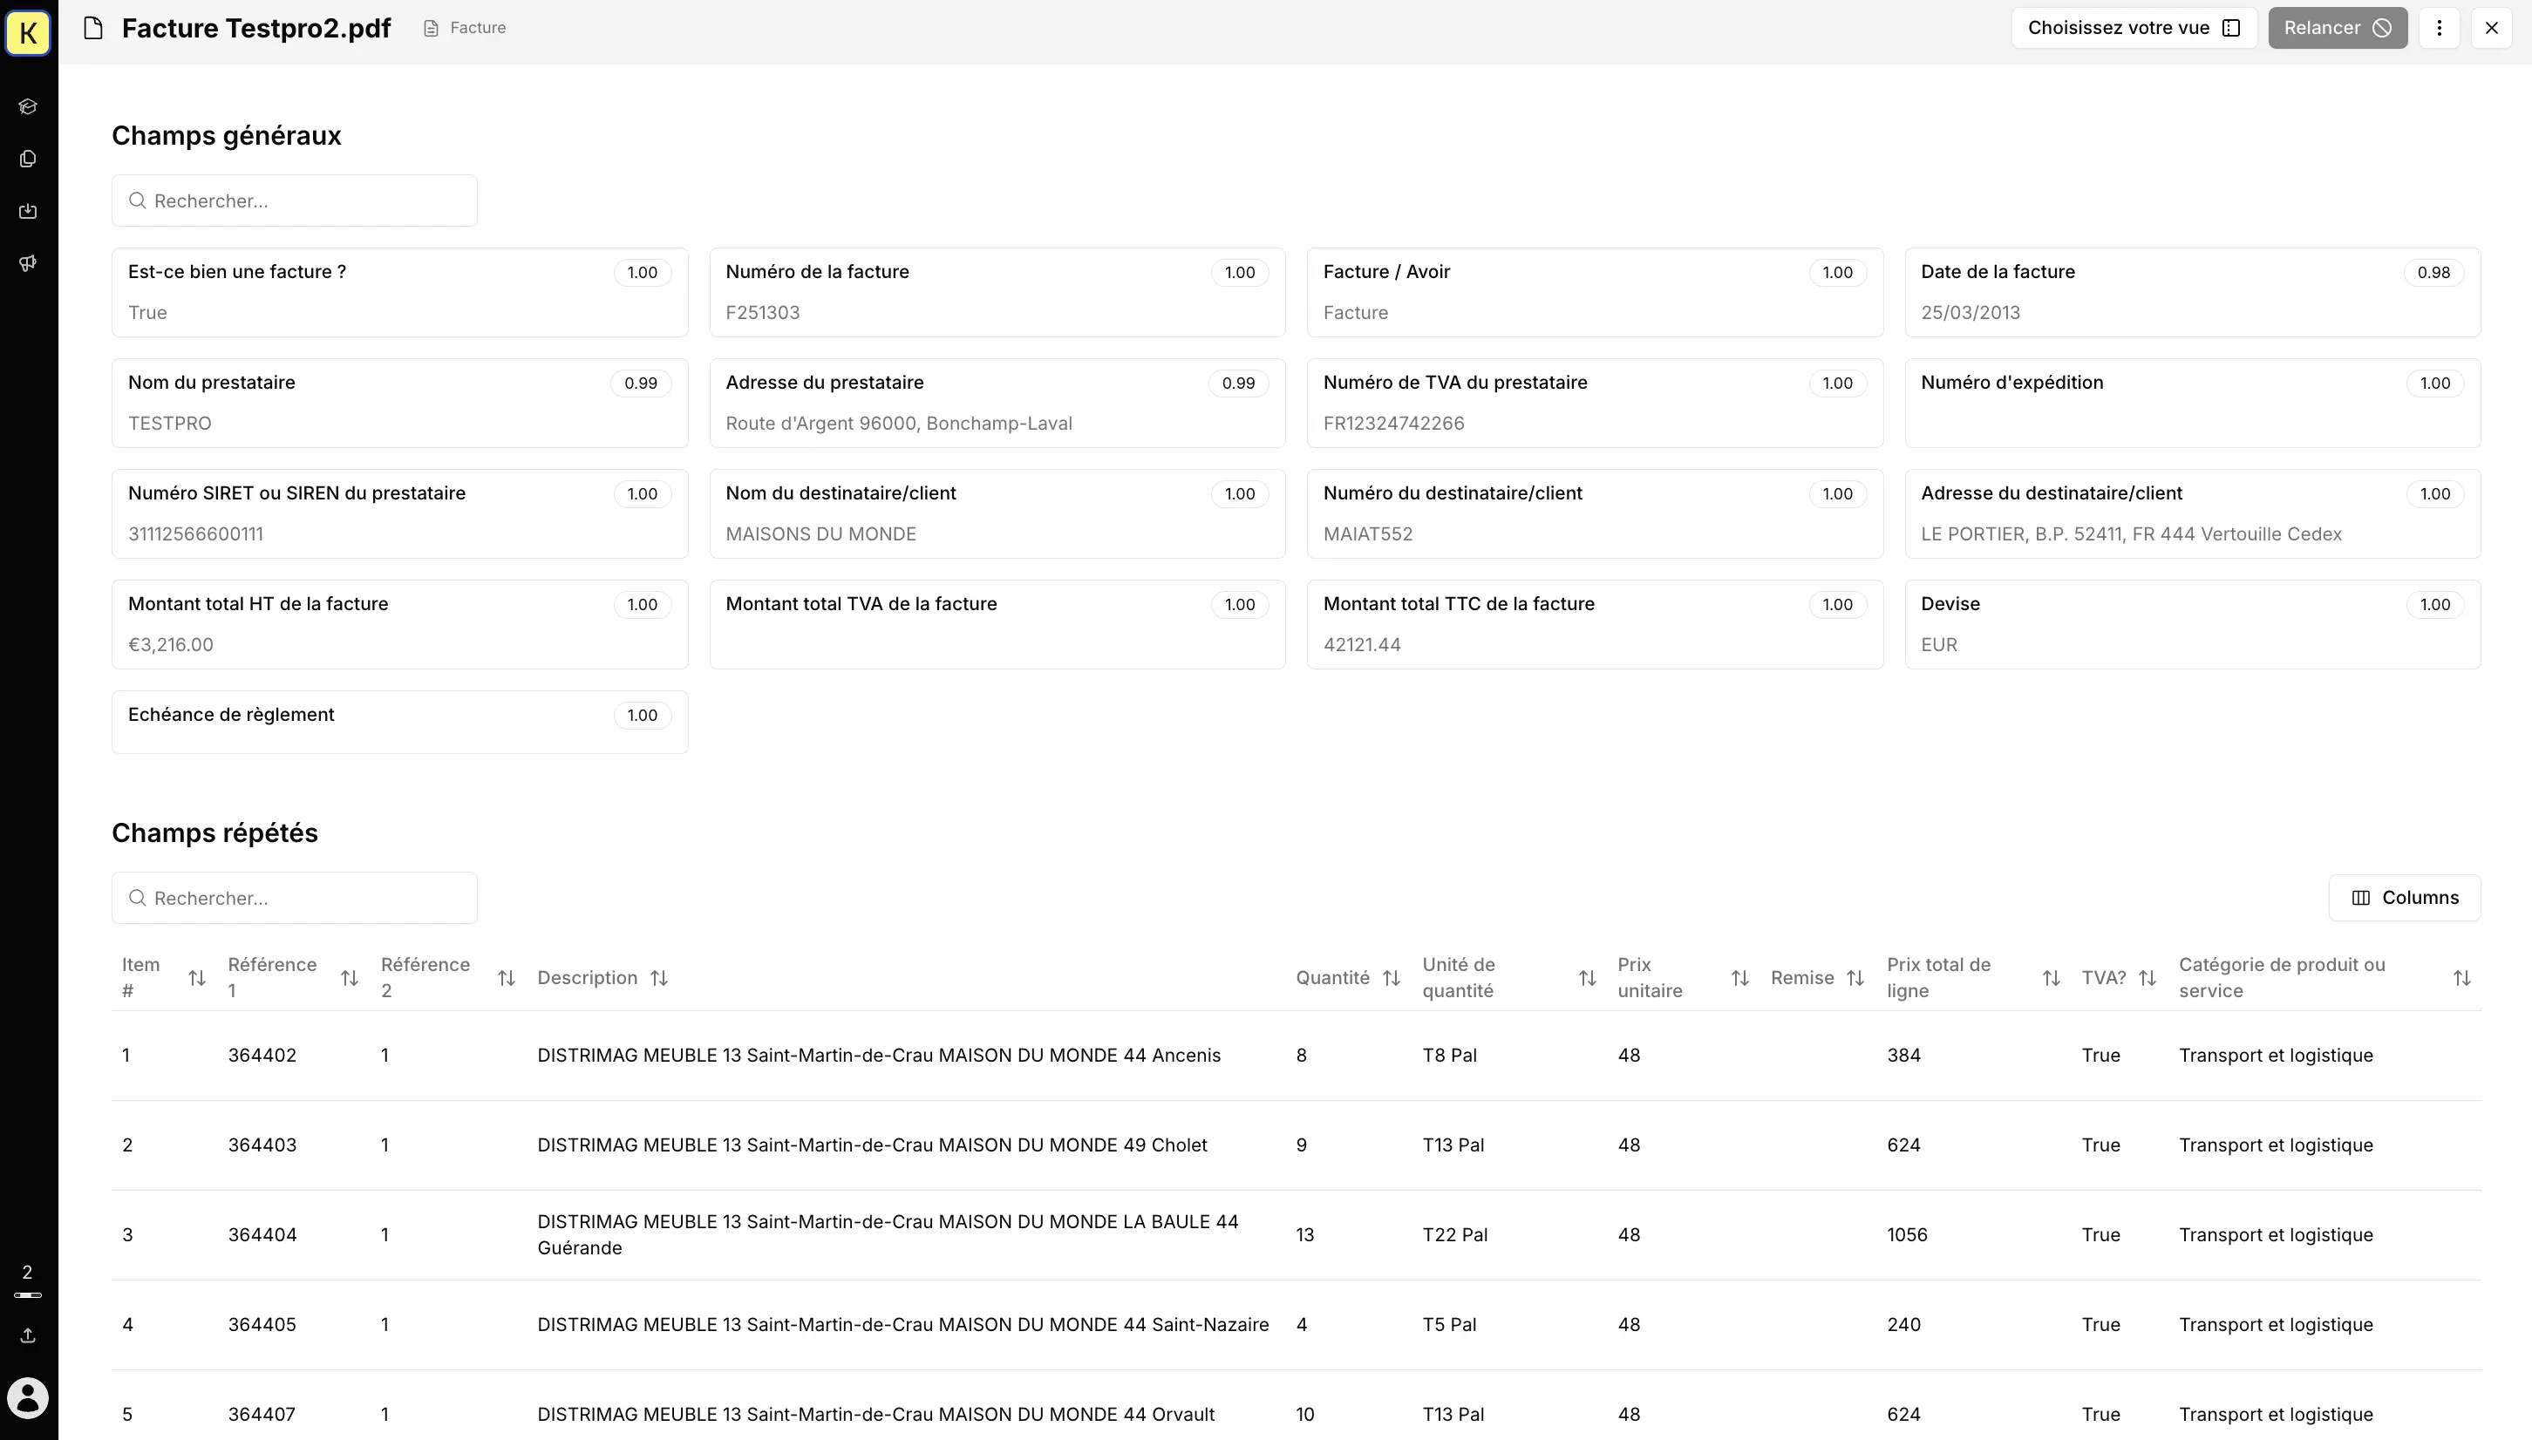Sort by Catégorie de produit ou service

pos(2461,978)
